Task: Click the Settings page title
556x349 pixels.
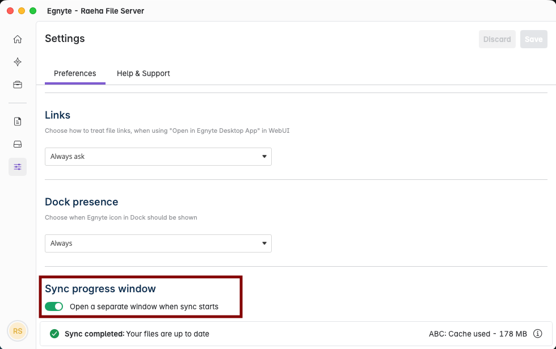Action: click(65, 39)
